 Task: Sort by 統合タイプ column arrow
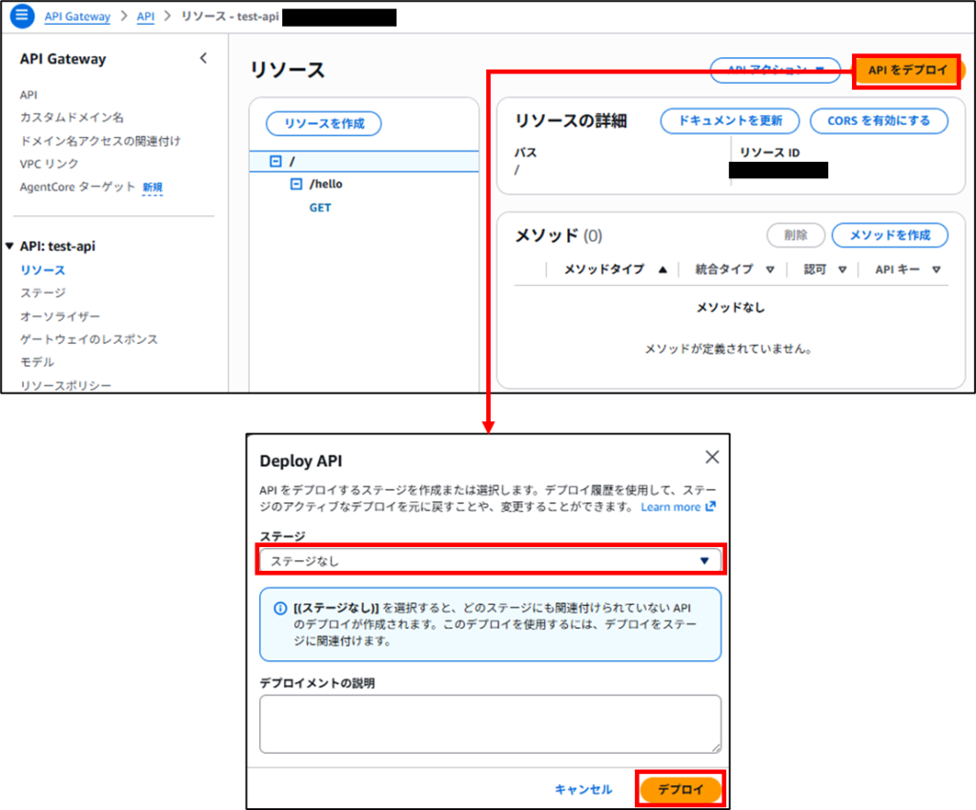769,270
